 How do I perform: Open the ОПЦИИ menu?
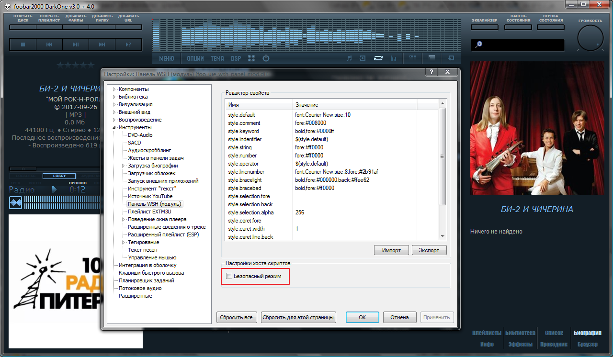click(195, 58)
